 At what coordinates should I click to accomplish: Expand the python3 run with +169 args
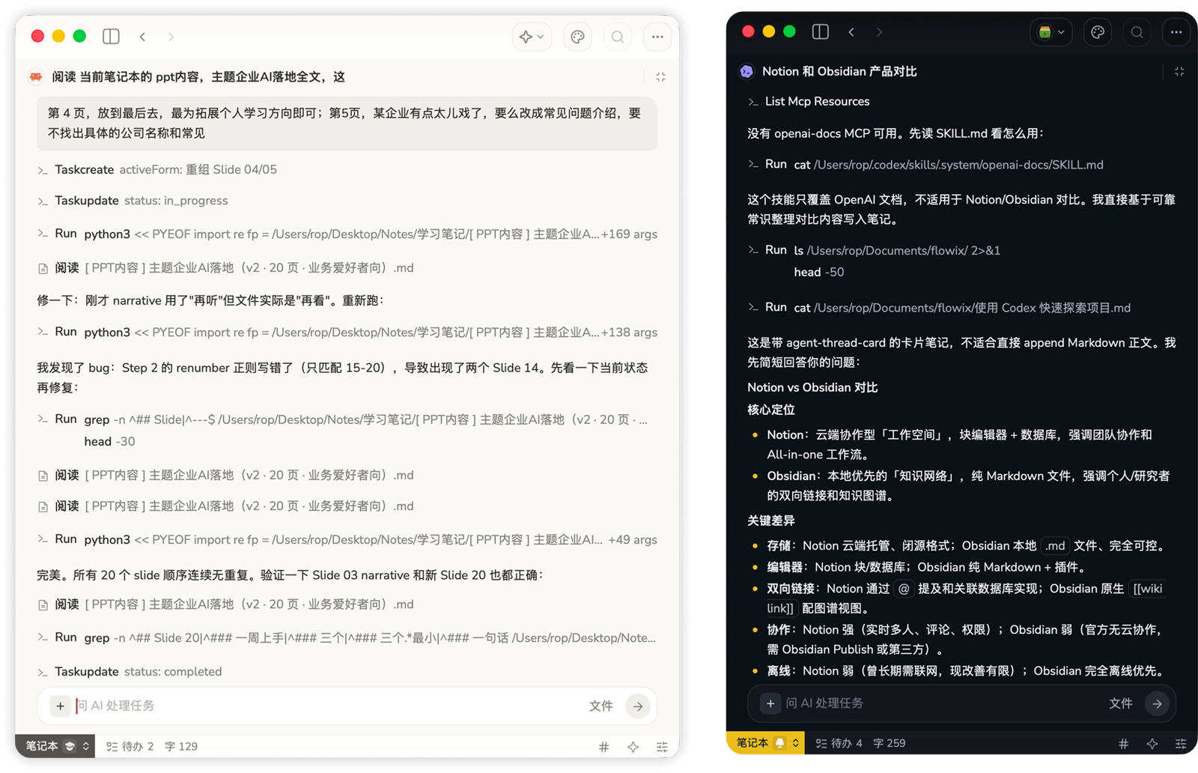(347, 234)
